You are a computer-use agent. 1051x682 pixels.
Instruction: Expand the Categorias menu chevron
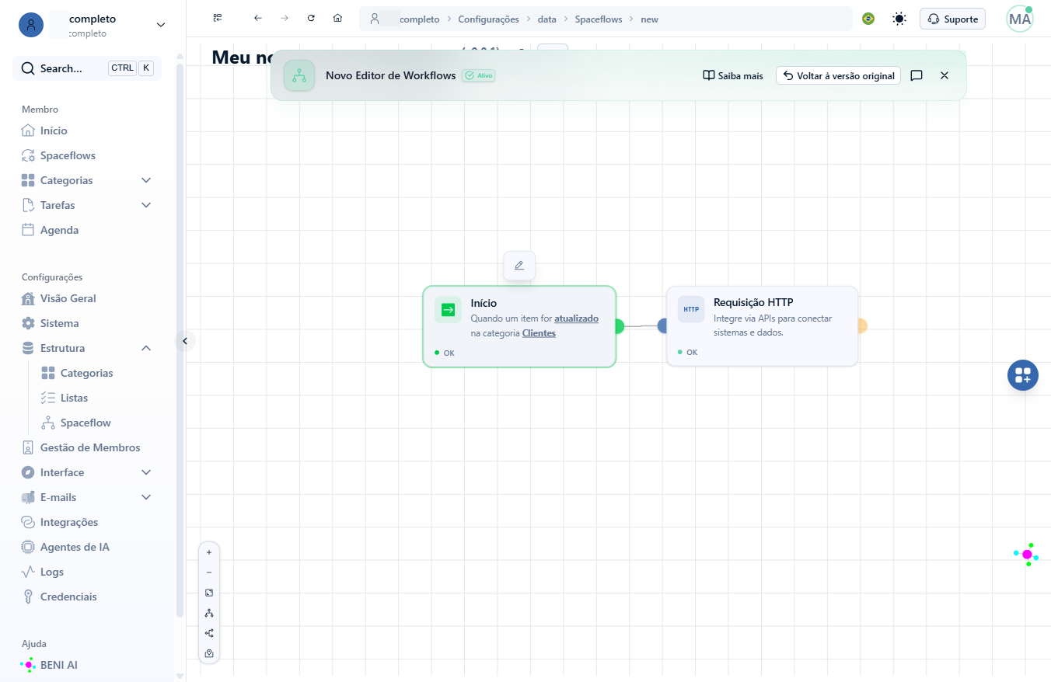click(146, 180)
